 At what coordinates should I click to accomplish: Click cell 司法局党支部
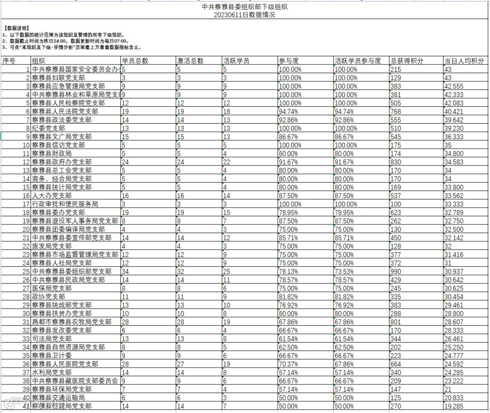(76, 339)
